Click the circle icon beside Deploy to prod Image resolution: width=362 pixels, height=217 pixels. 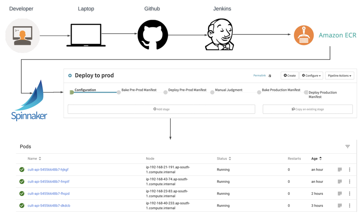tap(70, 76)
